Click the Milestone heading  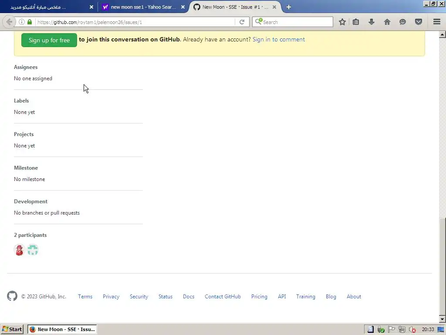26,168
